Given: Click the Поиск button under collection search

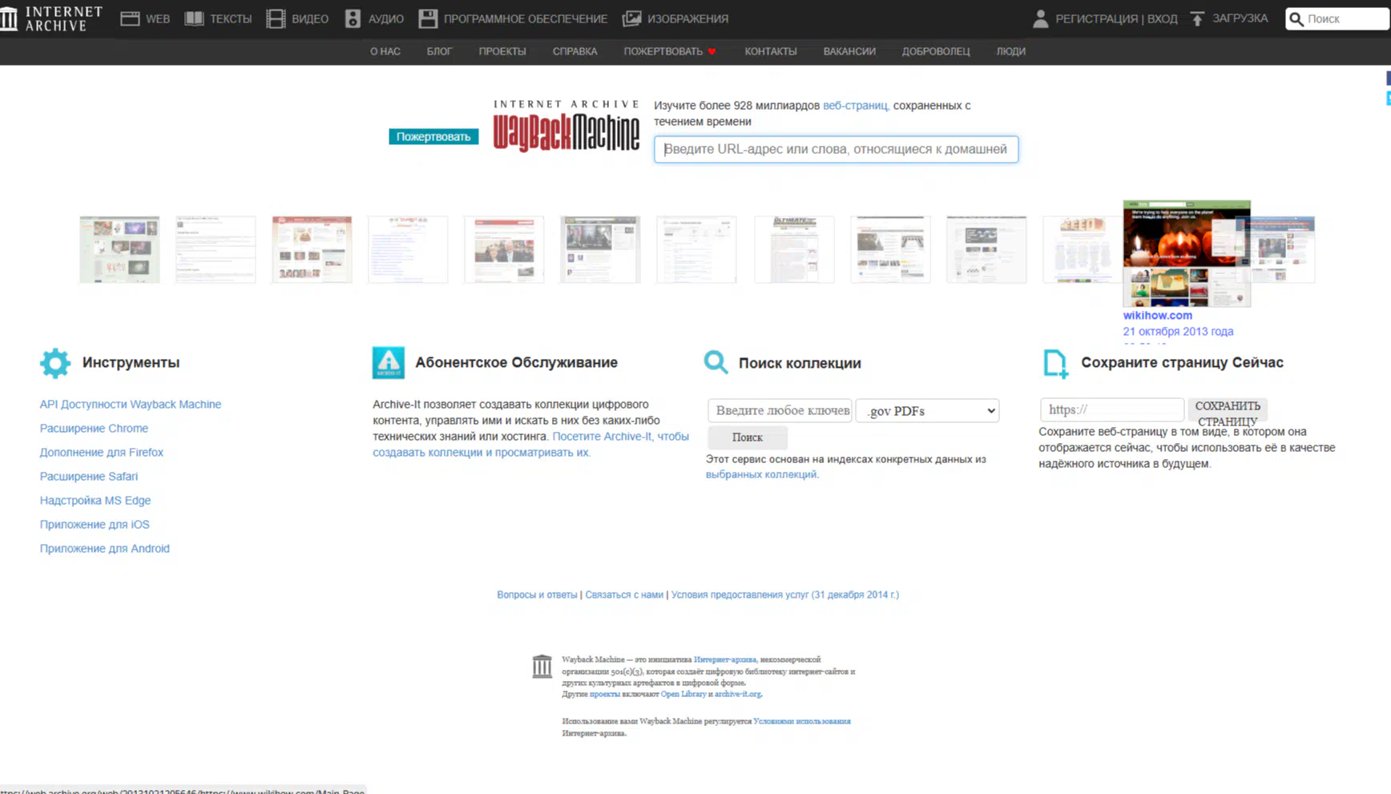Looking at the screenshot, I should click(748, 437).
